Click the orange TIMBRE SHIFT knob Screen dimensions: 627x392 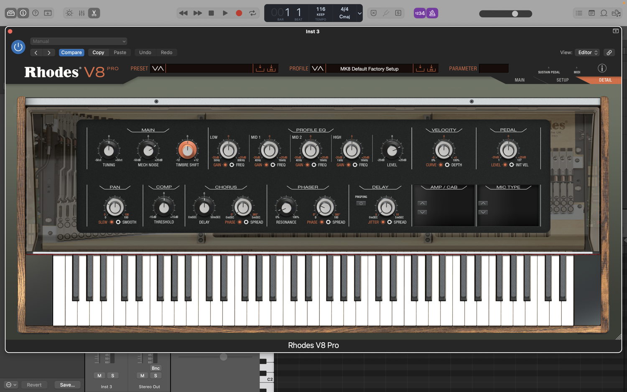tap(187, 150)
